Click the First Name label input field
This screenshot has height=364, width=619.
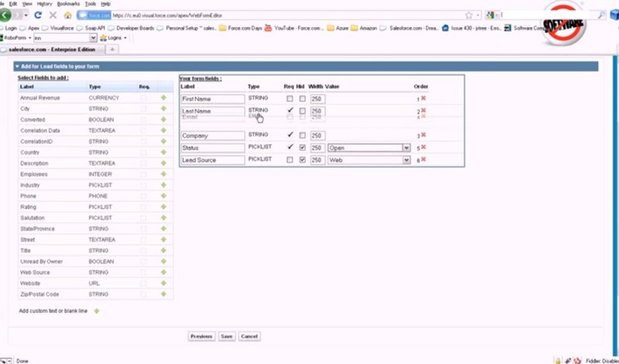214,99
